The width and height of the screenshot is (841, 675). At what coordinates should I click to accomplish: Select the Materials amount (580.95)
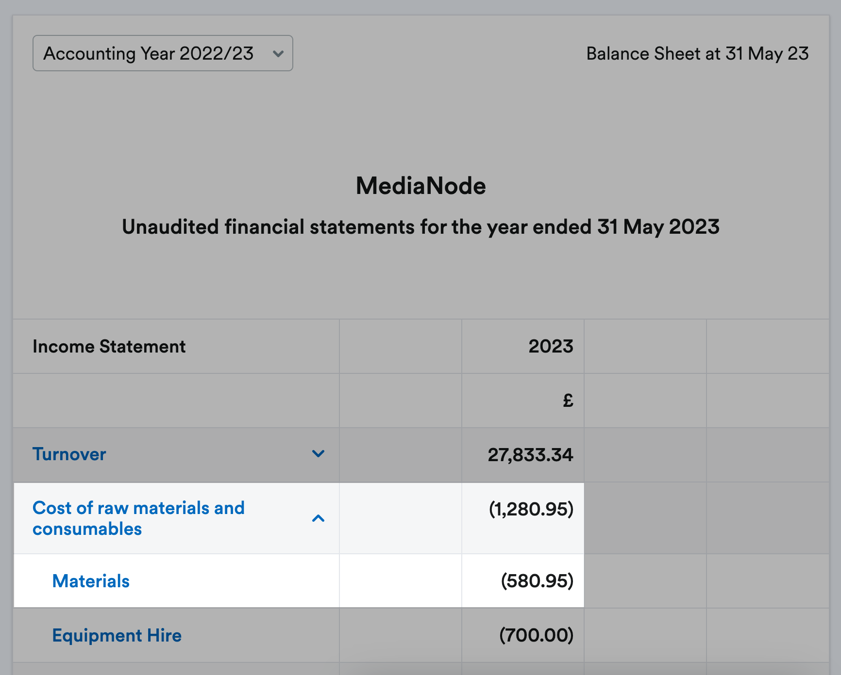[x=537, y=581]
